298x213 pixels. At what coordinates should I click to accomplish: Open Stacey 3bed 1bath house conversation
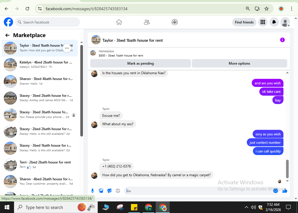(40, 148)
